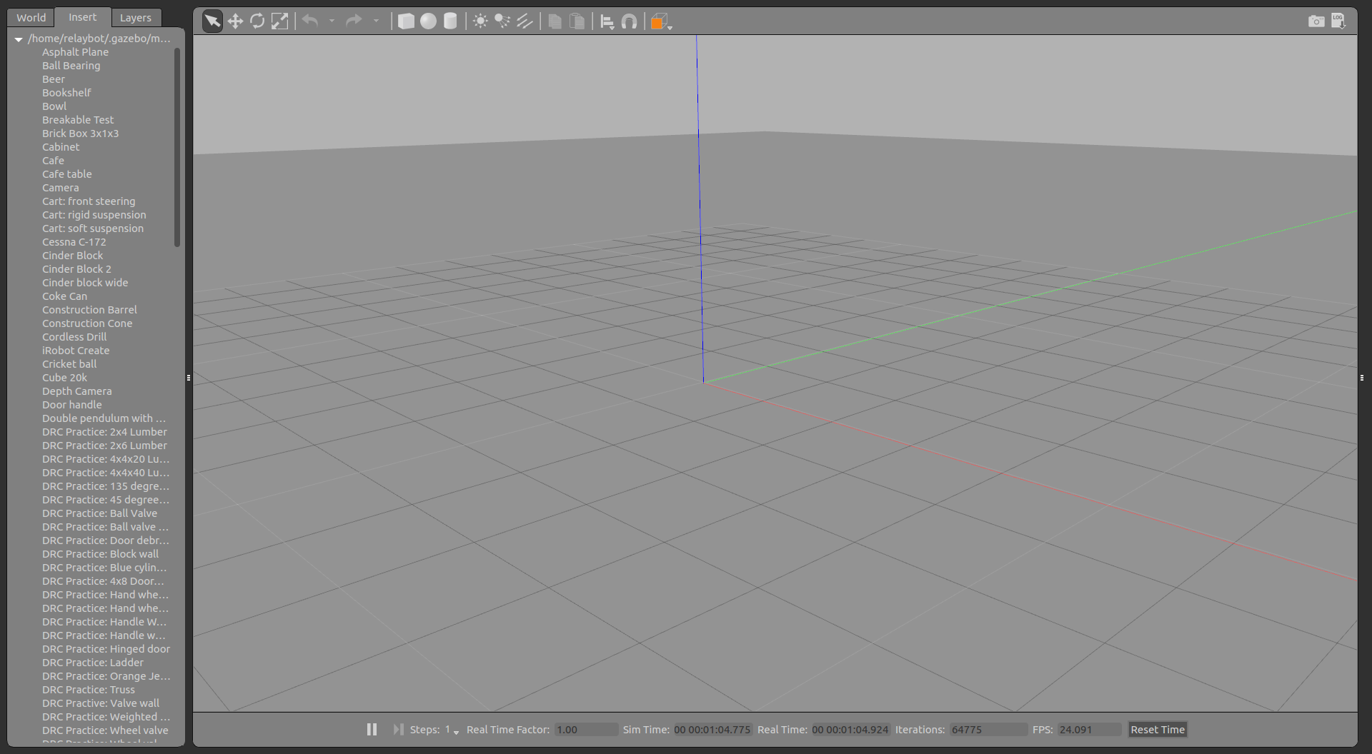Select Construction Cone from model list

coord(87,323)
